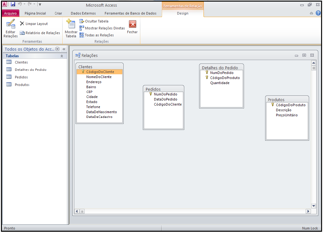Select the Detalhes do Pedido table in navigation pane
Viewport: 323px width, 232px height.
[30, 70]
